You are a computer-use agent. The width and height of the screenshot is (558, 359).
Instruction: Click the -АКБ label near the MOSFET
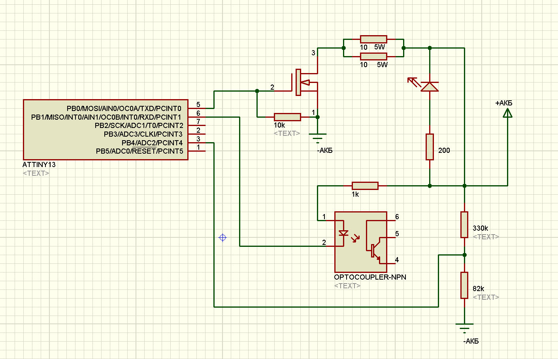click(x=325, y=150)
